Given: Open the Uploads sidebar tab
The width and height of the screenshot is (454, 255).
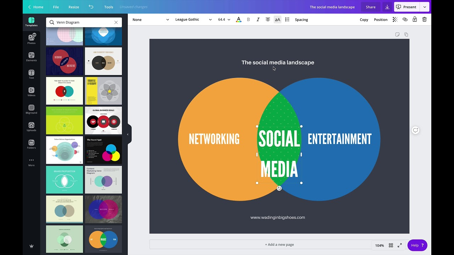Looking at the screenshot, I should 31,126.
